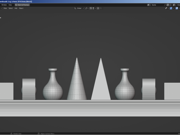Toggle viewport overlays button
The image size is (180, 135).
177,8
